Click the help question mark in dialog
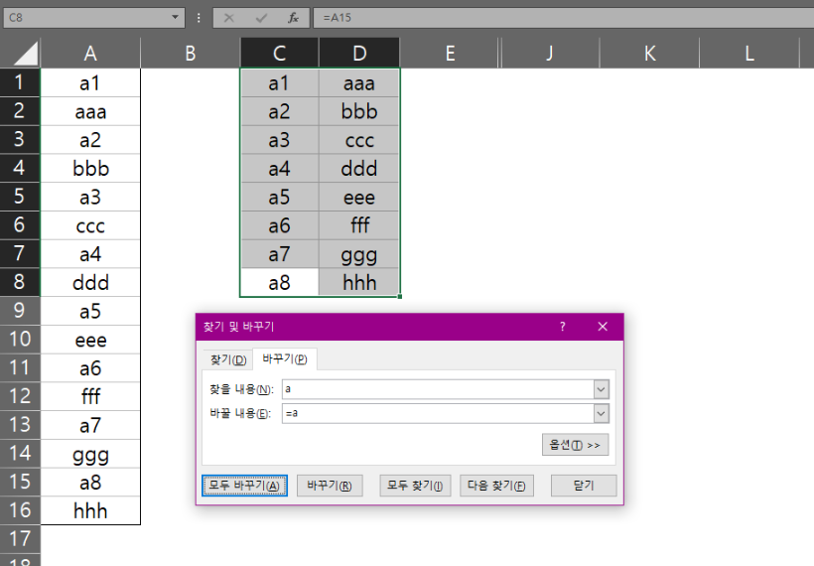 (562, 327)
